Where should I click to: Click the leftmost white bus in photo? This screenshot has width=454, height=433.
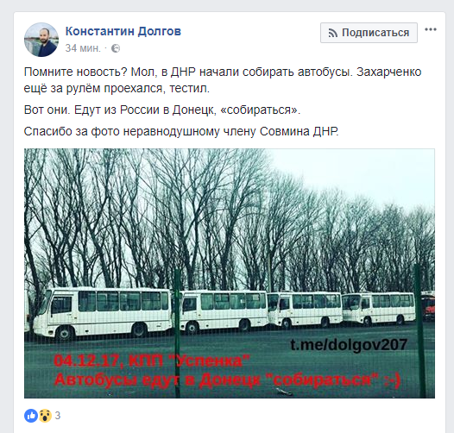pos(102,313)
